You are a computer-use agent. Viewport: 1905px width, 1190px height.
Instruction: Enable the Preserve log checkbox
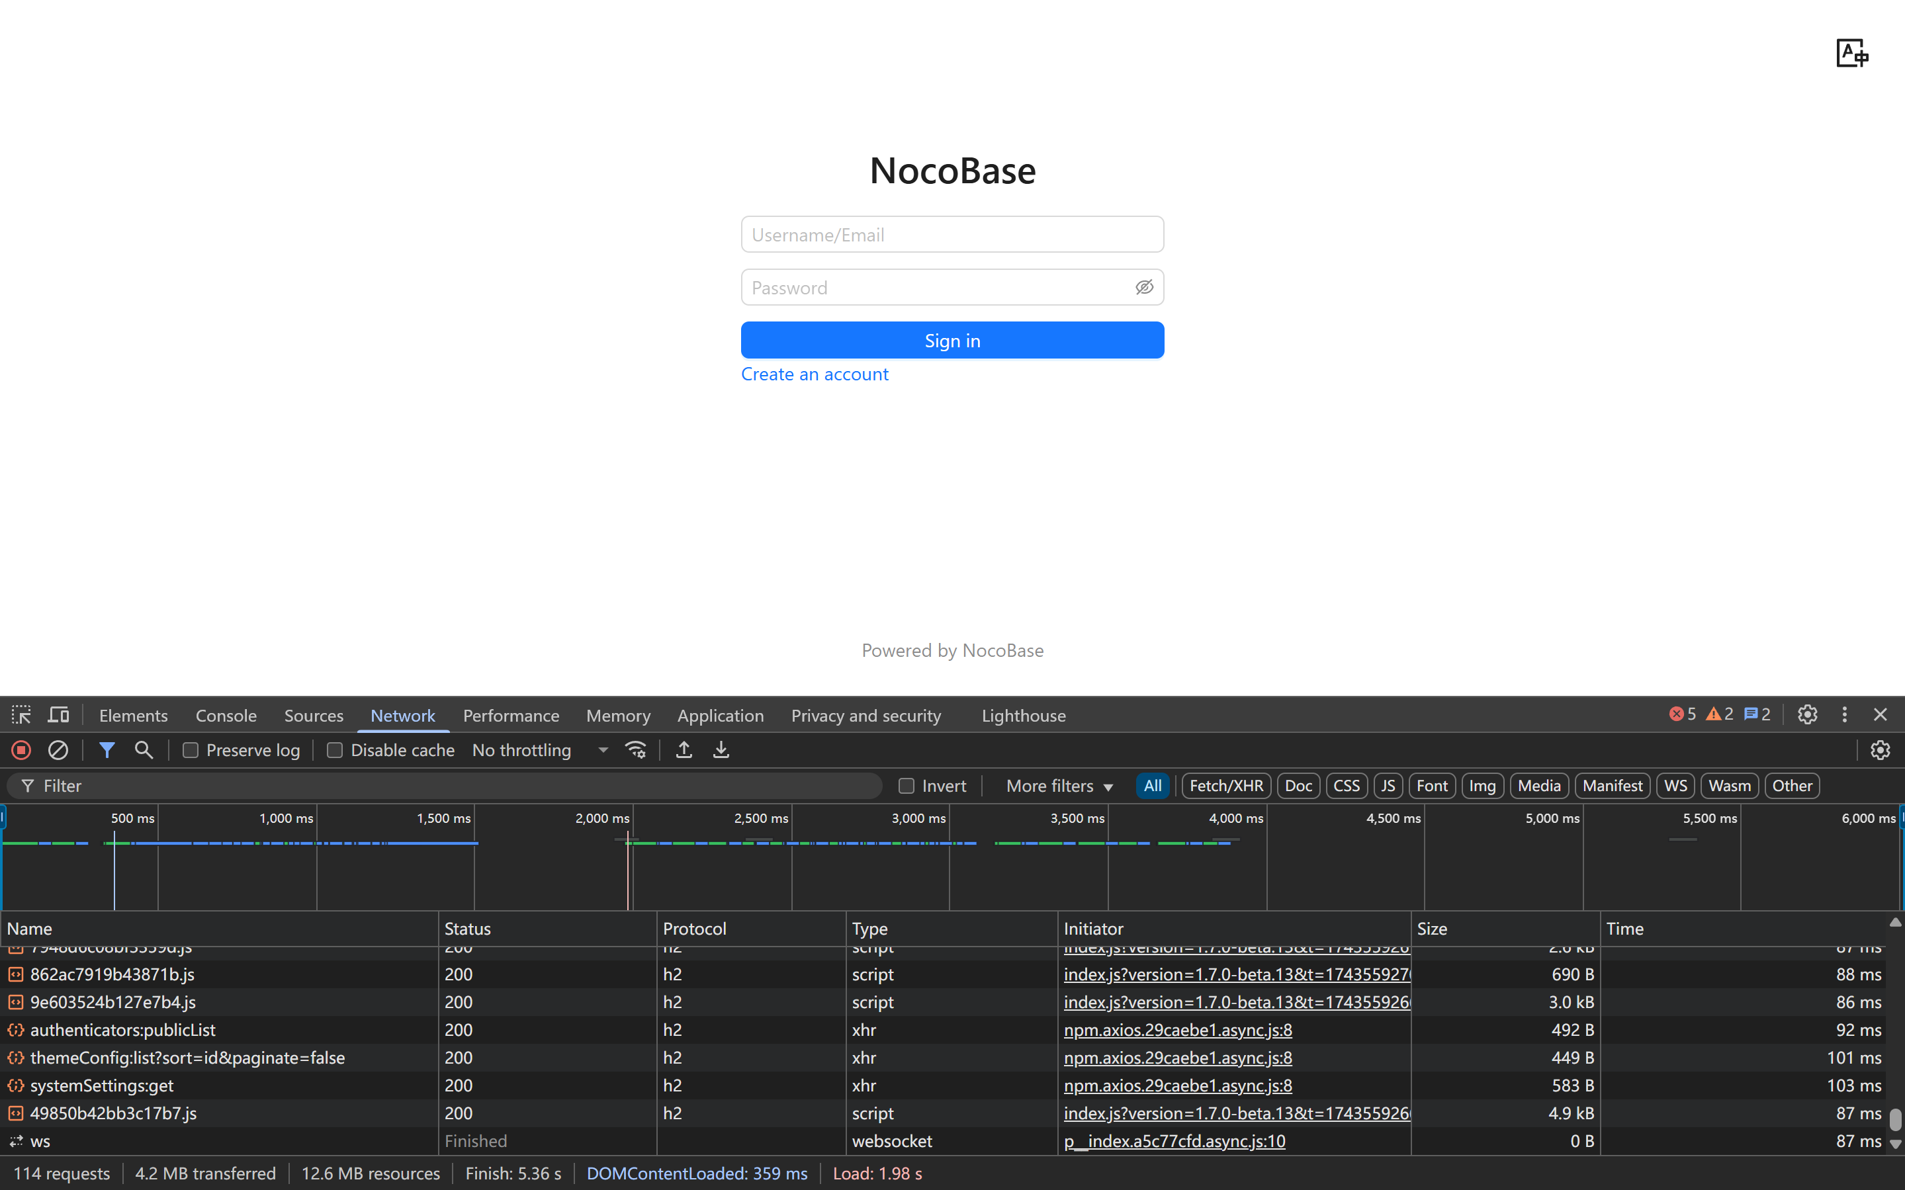(x=191, y=750)
